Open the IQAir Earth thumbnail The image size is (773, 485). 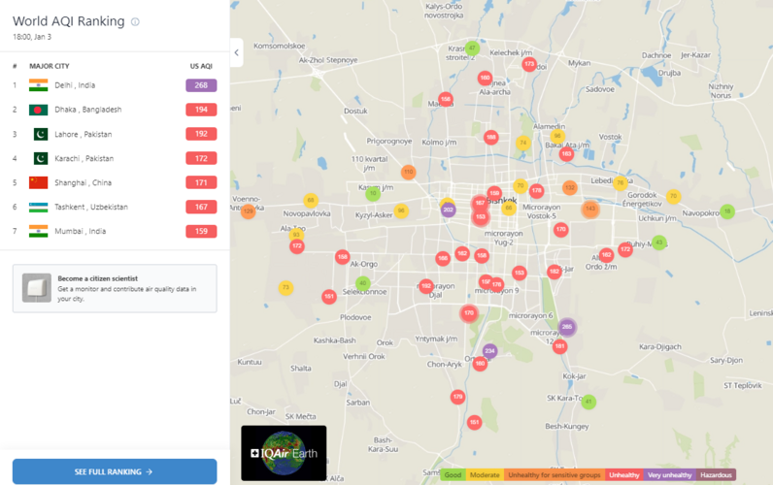(284, 453)
